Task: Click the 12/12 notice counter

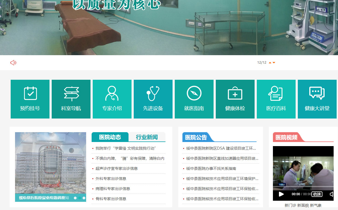Action: tap(262, 63)
